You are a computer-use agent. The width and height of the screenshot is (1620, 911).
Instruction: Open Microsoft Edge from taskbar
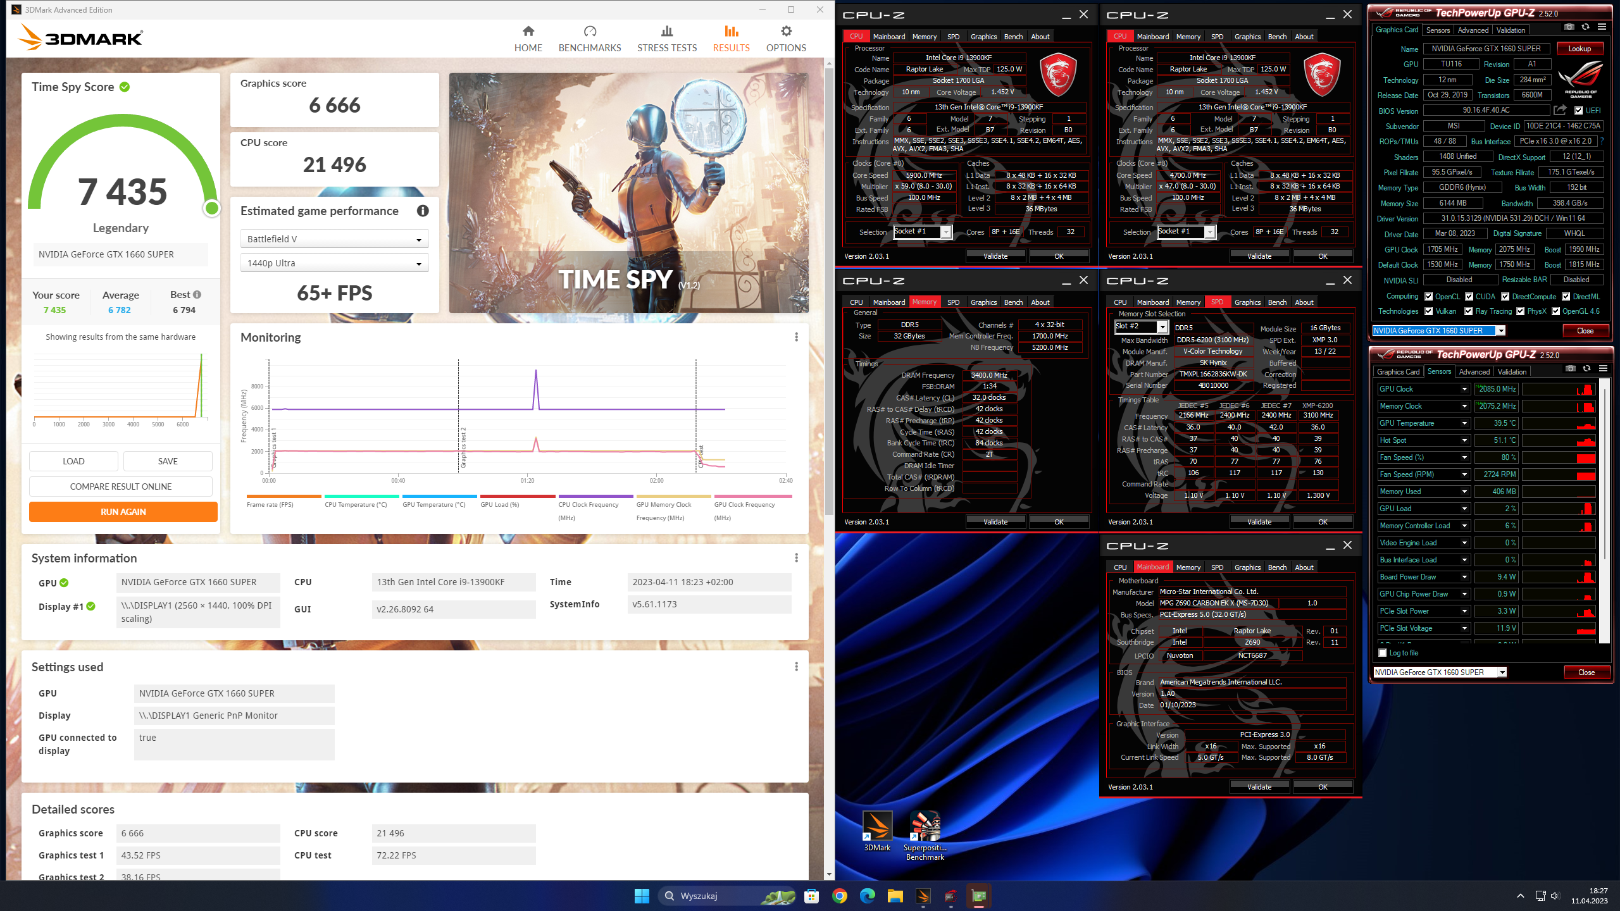(867, 896)
